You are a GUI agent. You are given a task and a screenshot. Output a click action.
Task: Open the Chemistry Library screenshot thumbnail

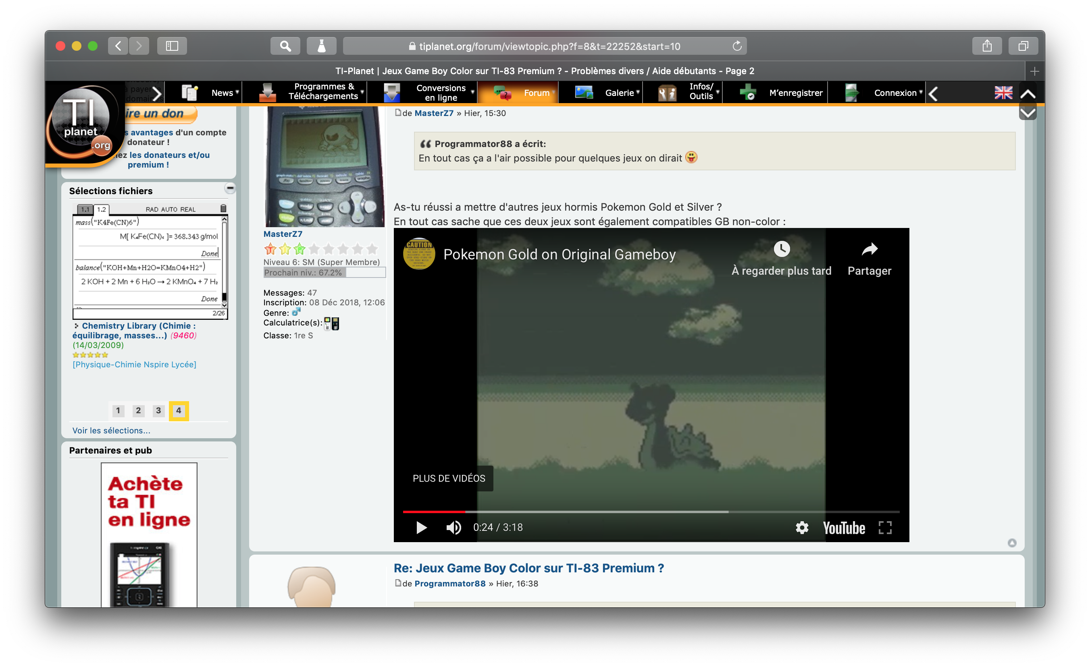click(x=150, y=261)
